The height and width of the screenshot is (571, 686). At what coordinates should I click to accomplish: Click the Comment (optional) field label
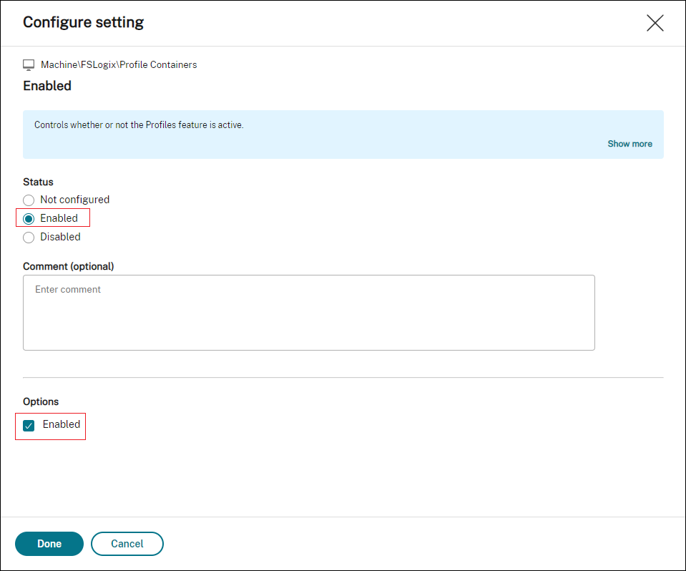point(68,266)
